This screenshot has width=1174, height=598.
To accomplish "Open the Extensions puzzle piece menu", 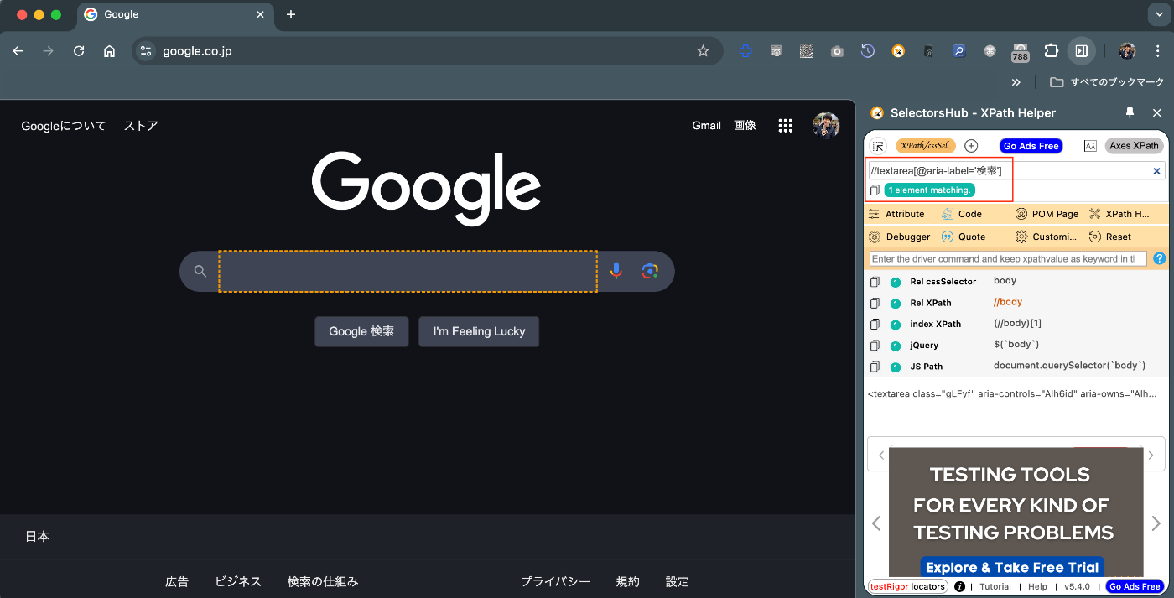I will [1051, 51].
